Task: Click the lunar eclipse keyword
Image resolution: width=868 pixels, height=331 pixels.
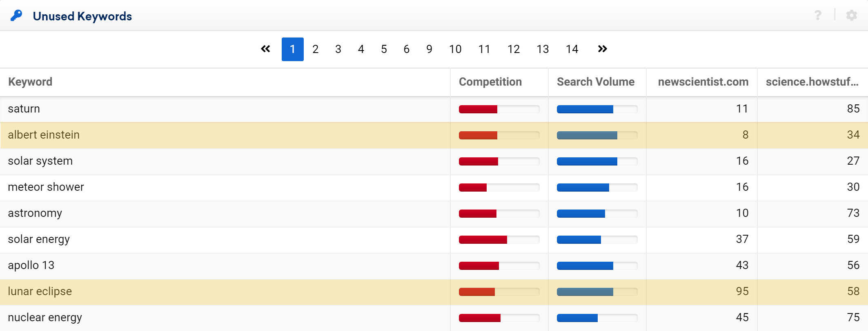Action: point(40,291)
